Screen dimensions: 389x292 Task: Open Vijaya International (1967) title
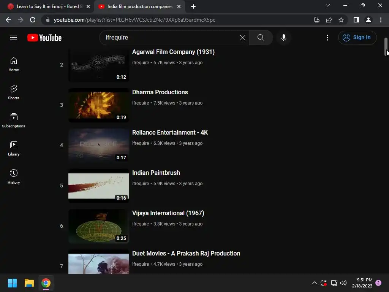[168, 213]
